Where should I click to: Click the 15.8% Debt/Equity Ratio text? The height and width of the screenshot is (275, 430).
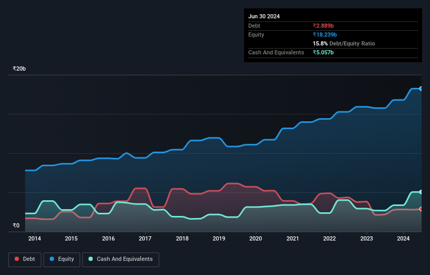pos(344,43)
